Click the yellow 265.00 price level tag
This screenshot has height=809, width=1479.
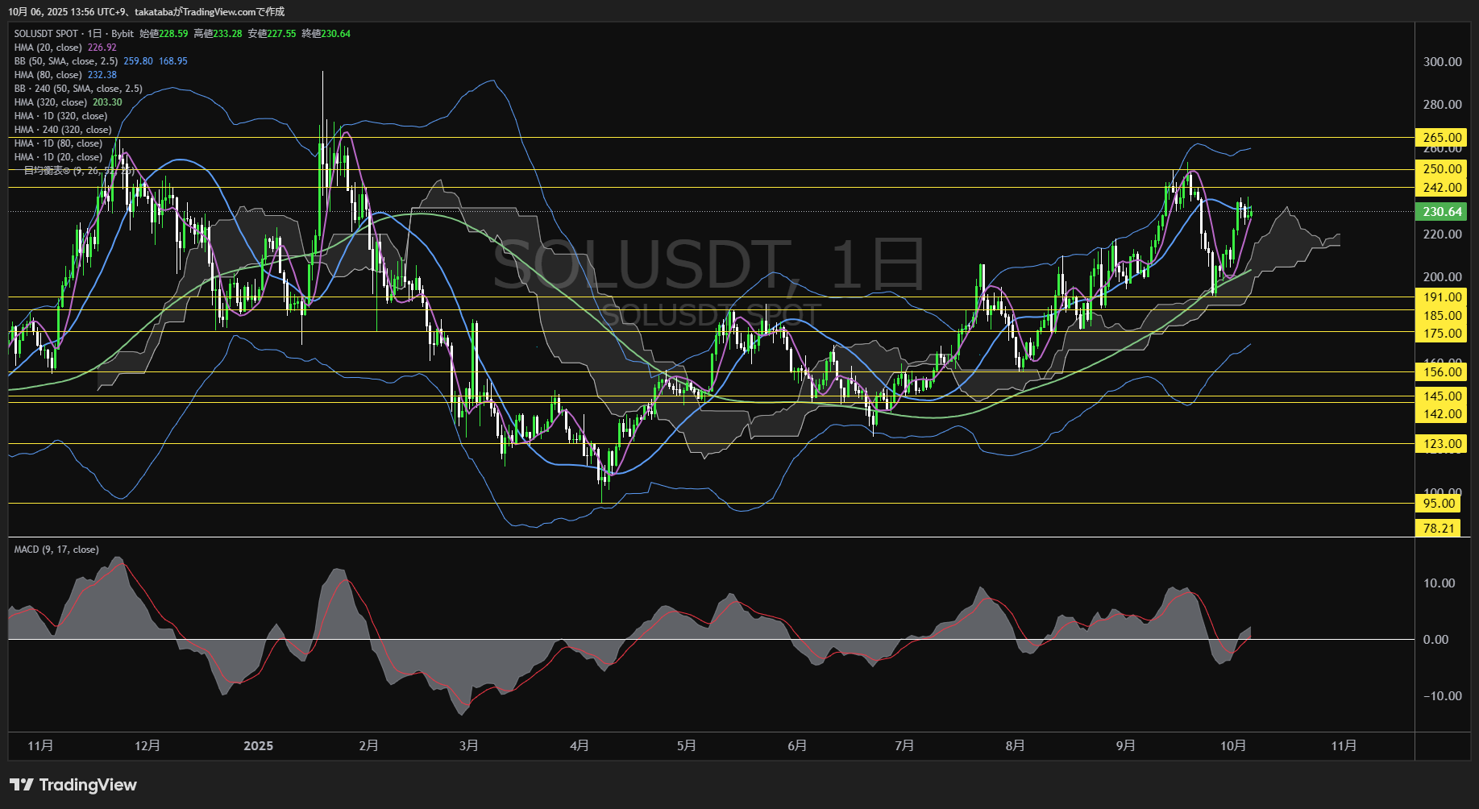pyautogui.click(x=1440, y=138)
